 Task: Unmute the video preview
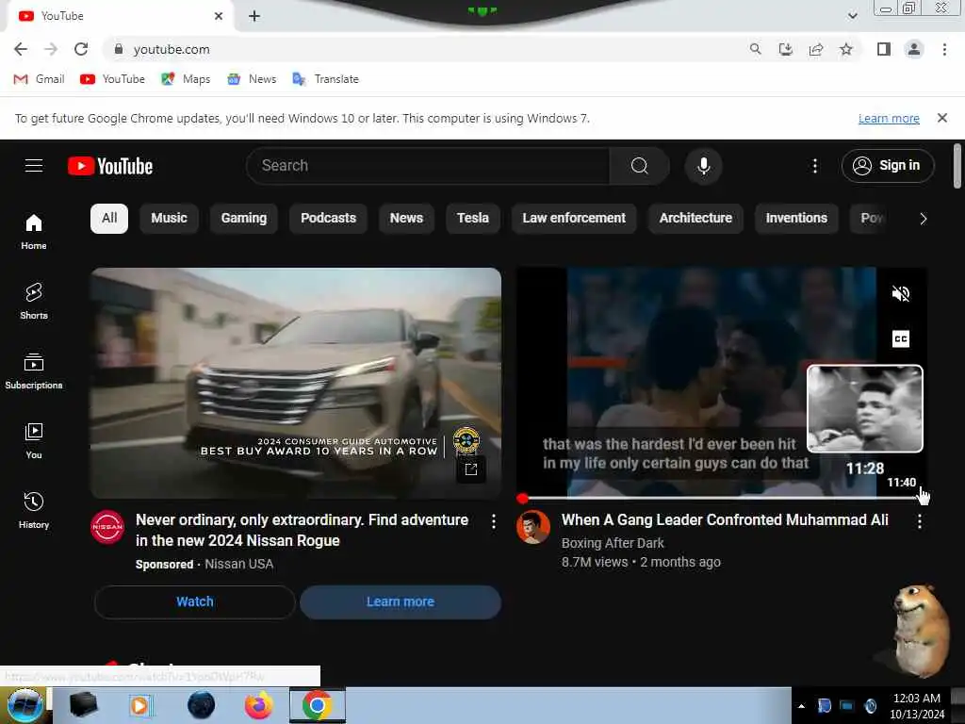coord(900,294)
